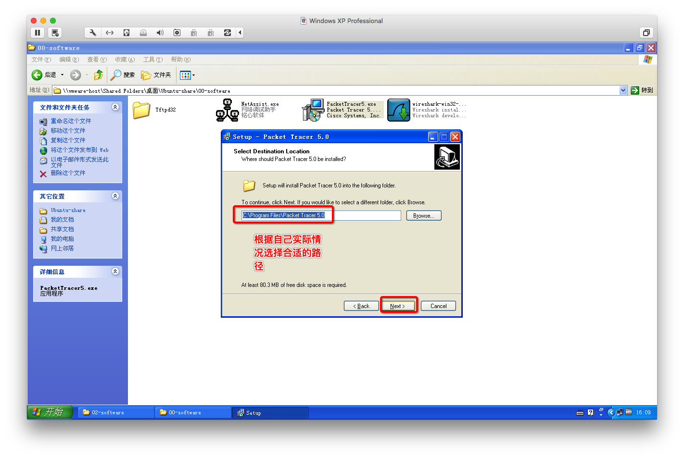Screen dimensions: 684x458
Task: Open 我的电脑 link
Action: (x=62, y=239)
